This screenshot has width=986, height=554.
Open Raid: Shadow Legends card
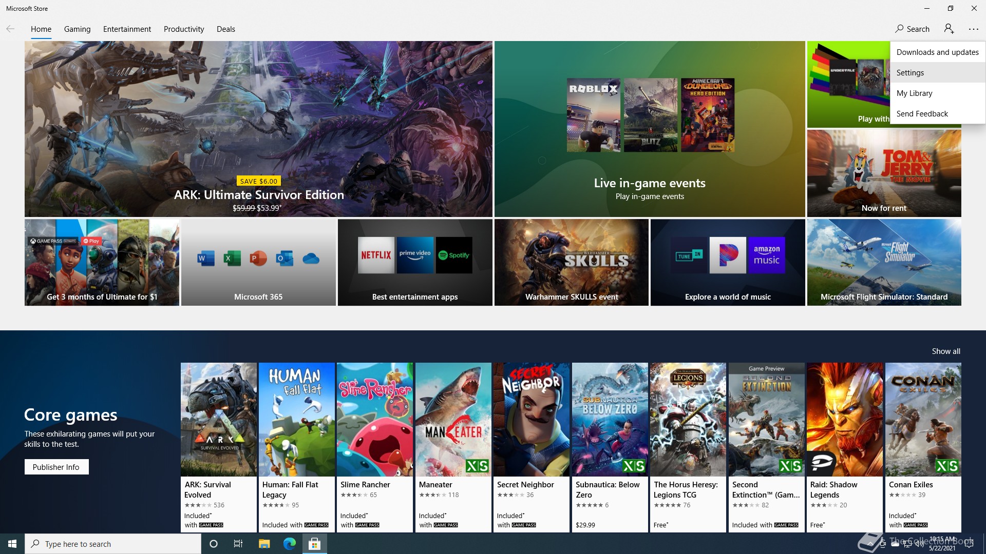[x=845, y=447]
